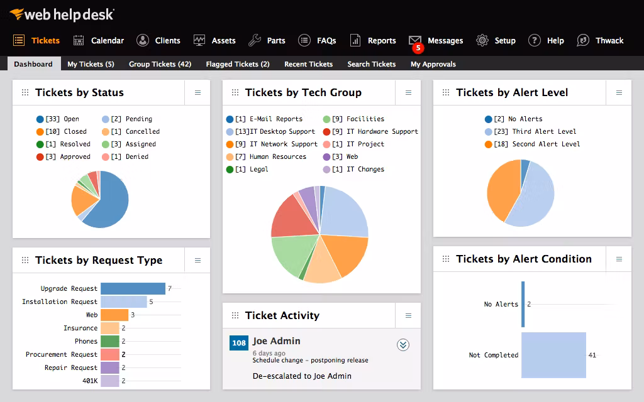Open the Tickets by Status widget menu
Image resolution: width=644 pixels, height=402 pixels.
[197, 93]
